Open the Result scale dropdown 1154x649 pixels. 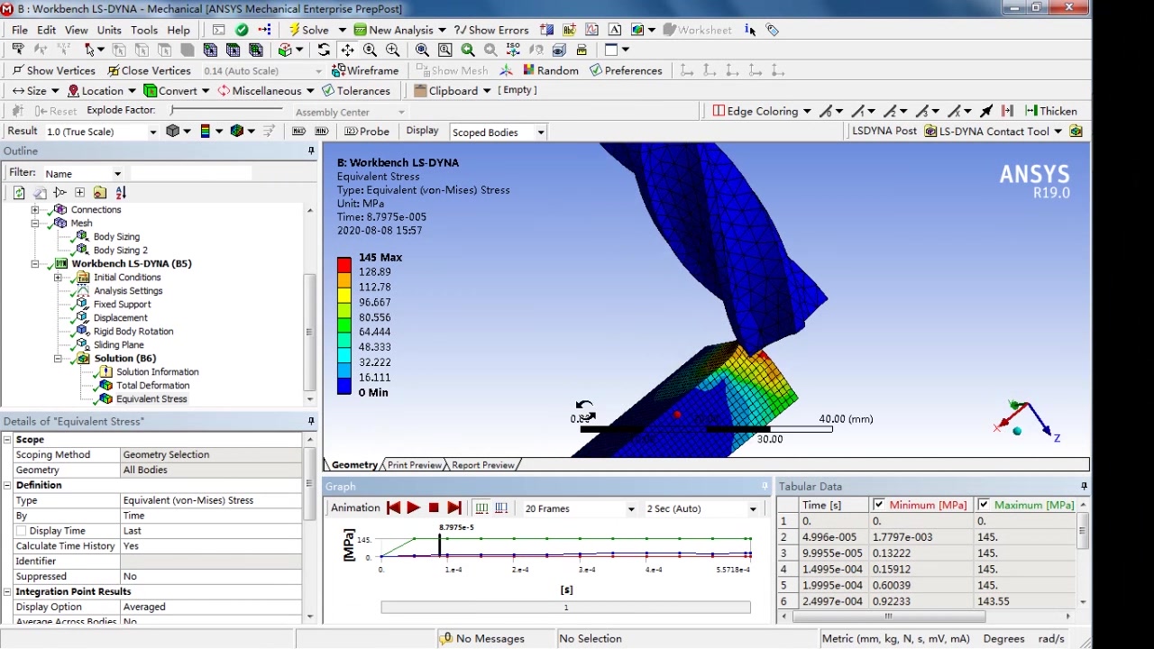coord(152,132)
